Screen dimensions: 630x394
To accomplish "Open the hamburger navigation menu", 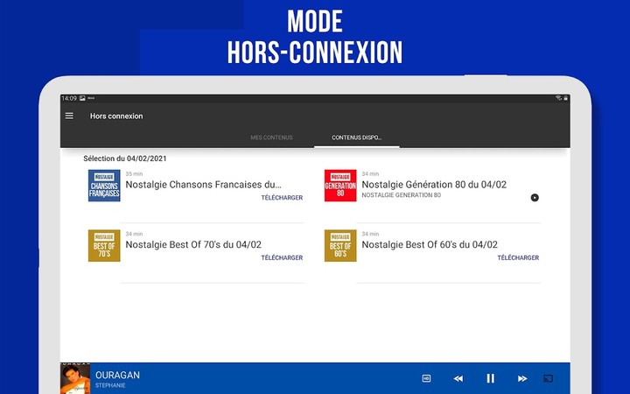I will pyautogui.click(x=69, y=116).
